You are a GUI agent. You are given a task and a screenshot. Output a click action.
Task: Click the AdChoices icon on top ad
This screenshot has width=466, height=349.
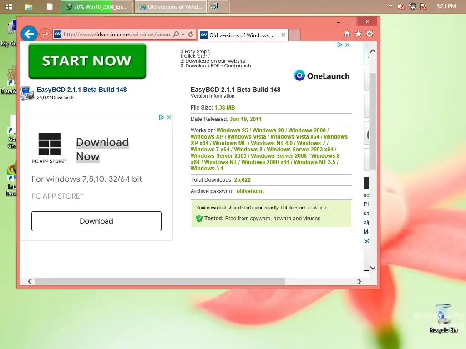(340, 45)
